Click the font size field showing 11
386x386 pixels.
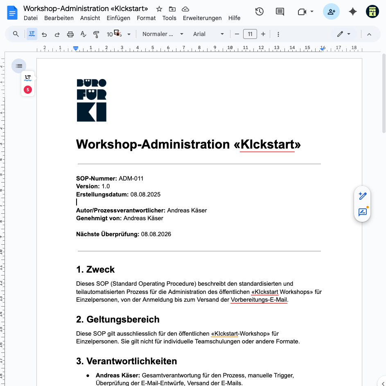coord(250,34)
